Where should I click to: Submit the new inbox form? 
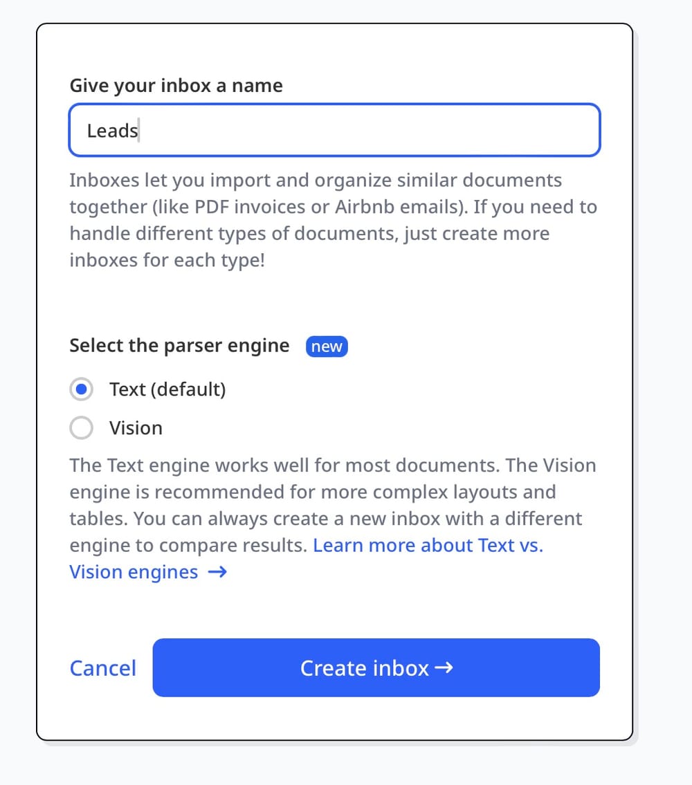[x=376, y=668]
